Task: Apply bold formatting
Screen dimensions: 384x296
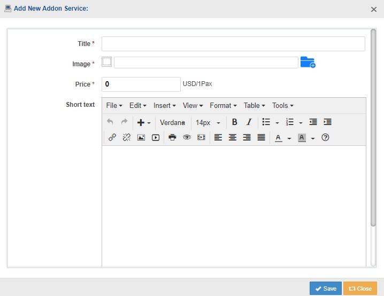Action: (x=235, y=122)
